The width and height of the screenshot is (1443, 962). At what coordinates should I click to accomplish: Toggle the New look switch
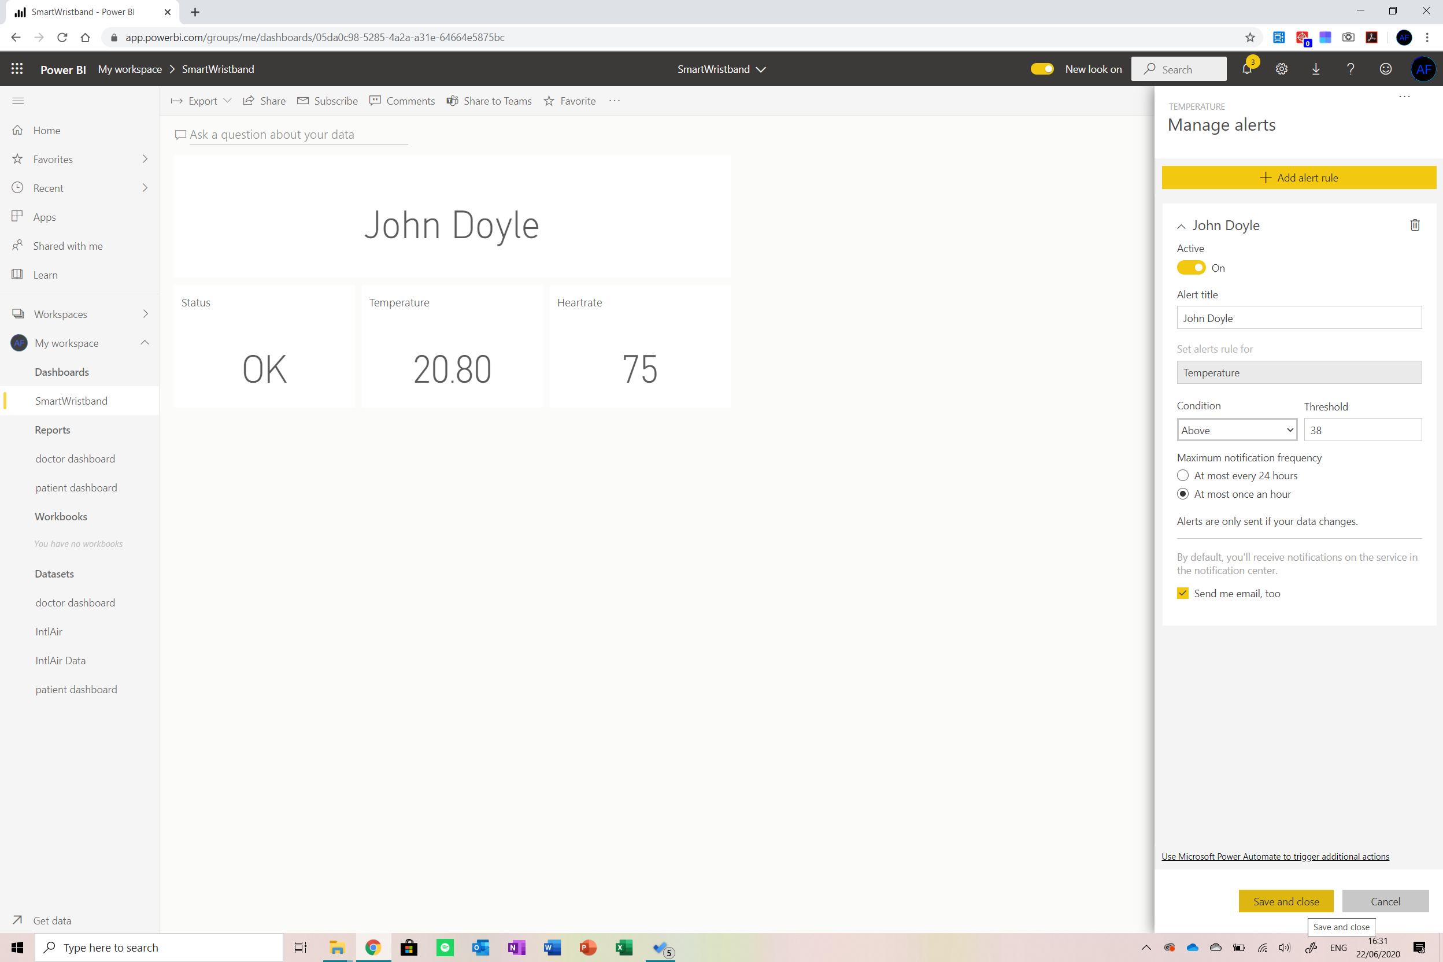click(1042, 69)
